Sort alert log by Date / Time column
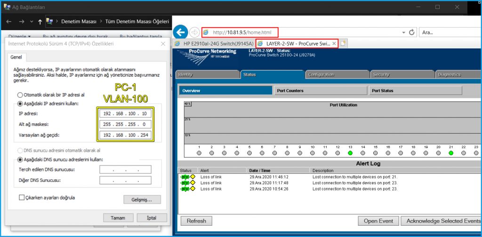The height and width of the screenshot is (237, 482). (278, 170)
